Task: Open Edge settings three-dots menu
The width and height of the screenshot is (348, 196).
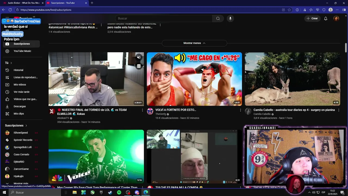Action: [x=337, y=10]
